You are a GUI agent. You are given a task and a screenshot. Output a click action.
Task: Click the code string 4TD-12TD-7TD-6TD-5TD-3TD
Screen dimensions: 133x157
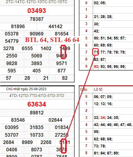pos(37,96)
